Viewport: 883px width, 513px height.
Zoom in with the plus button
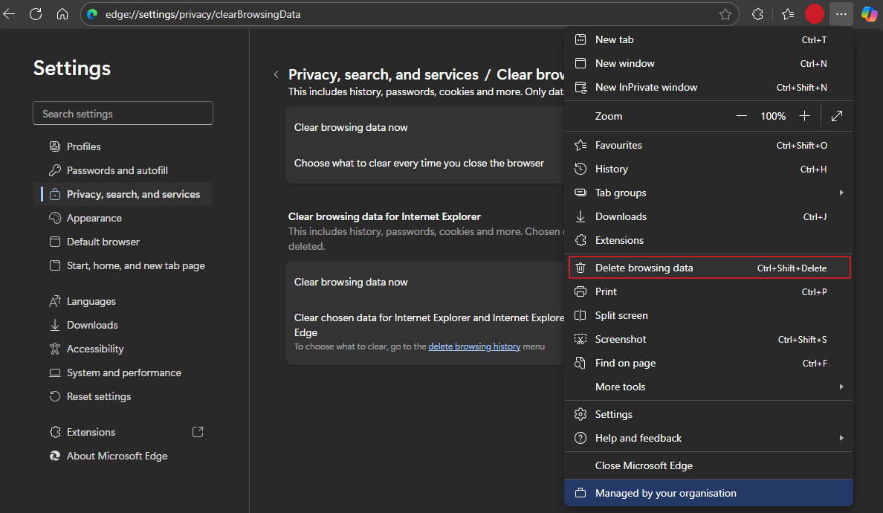point(804,116)
